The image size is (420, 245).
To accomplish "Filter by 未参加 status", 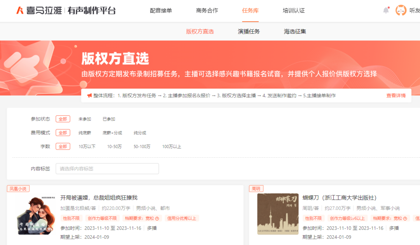I will (x=85, y=119).
